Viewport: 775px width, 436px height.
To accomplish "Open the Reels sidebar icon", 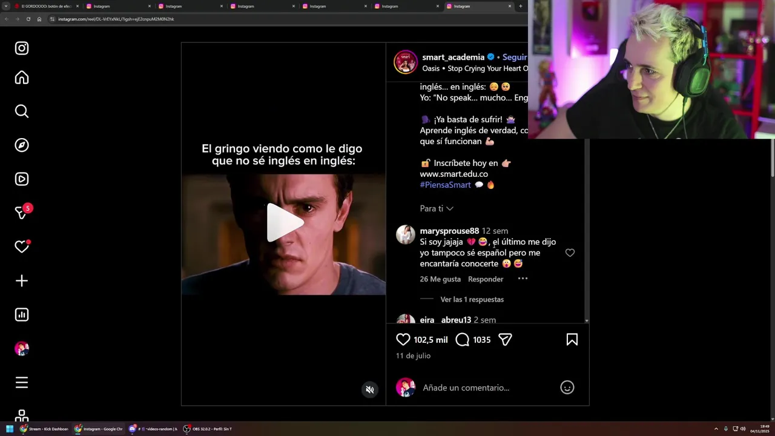I will 22,179.
